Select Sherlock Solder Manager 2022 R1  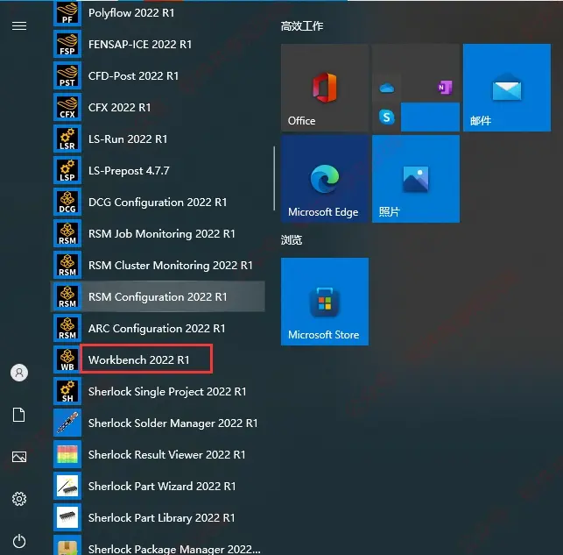[173, 423]
